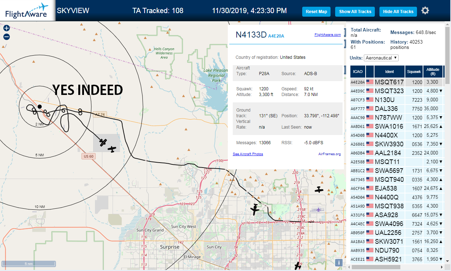Screen dimensions: 451x271
Task: Select the SKW3071 ident cell
Action: point(389,241)
